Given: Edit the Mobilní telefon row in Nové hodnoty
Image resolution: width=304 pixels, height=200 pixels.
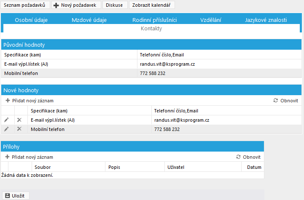Looking at the screenshot, I should (6, 129).
